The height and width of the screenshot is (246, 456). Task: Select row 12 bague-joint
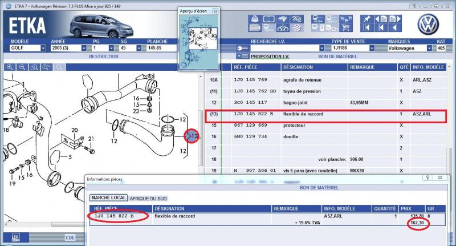click(326, 103)
